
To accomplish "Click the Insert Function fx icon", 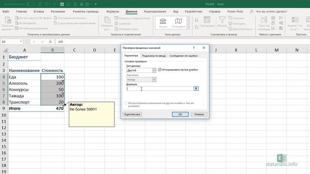I will tap(50, 42).
